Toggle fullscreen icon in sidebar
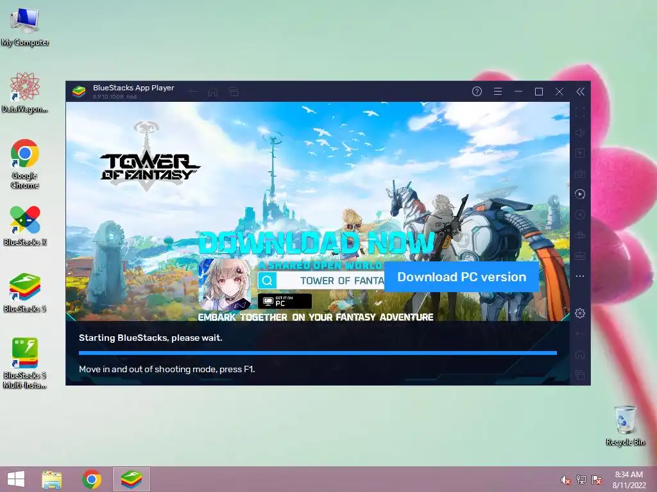Viewport: 657px width, 492px height. pyautogui.click(x=580, y=112)
